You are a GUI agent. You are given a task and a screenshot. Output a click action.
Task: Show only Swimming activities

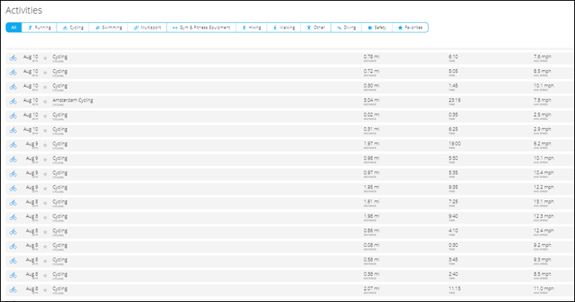click(x=108, y=28)
